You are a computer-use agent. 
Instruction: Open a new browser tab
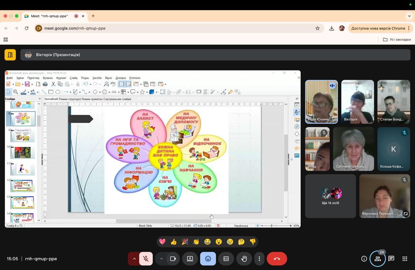[x=93, y=16]
